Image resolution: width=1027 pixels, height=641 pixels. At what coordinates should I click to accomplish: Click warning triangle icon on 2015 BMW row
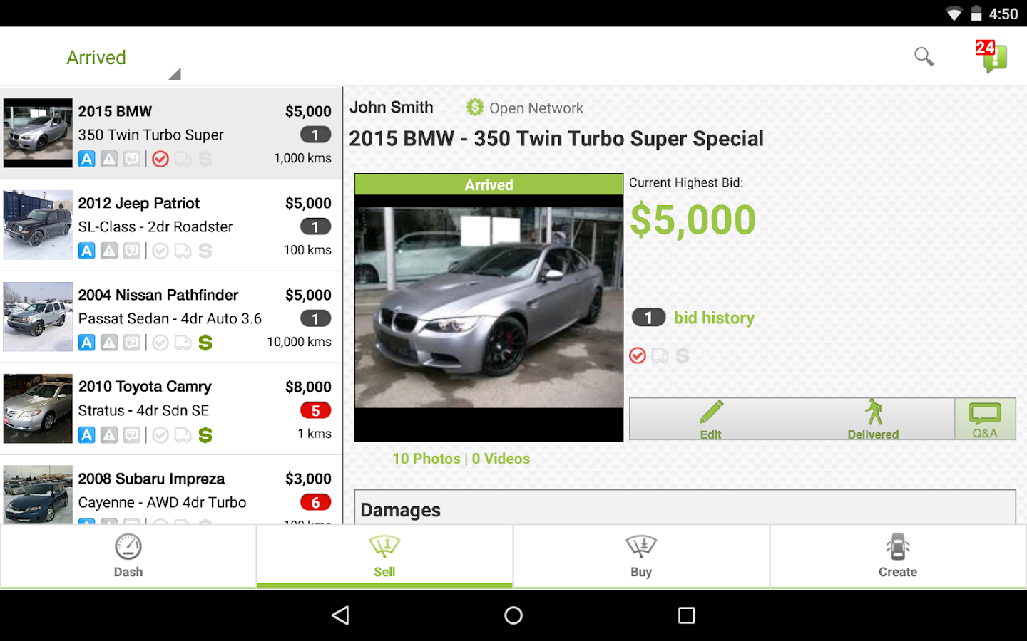pyautogui.click(x=109, y=159)
